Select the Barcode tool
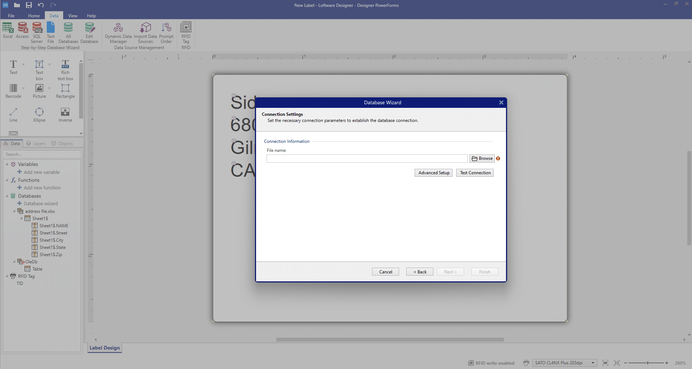 13,91
